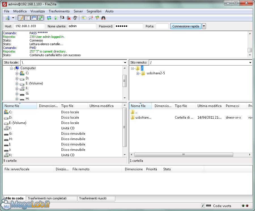Select parent '..' folder in remote list

click(191, 112)
